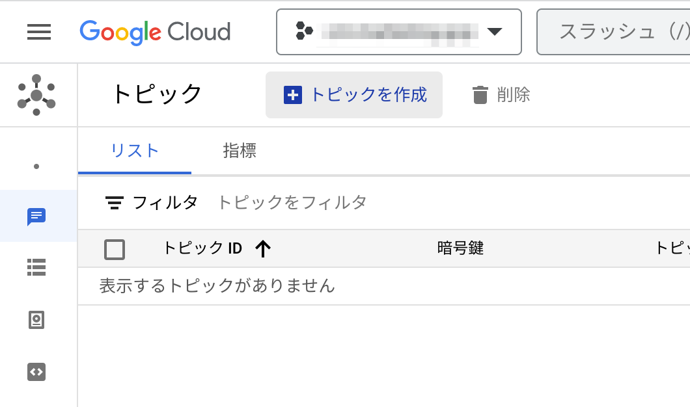Click the フィルタ filter icon
The image size is (690, 407).
click(x=115, y=203)
